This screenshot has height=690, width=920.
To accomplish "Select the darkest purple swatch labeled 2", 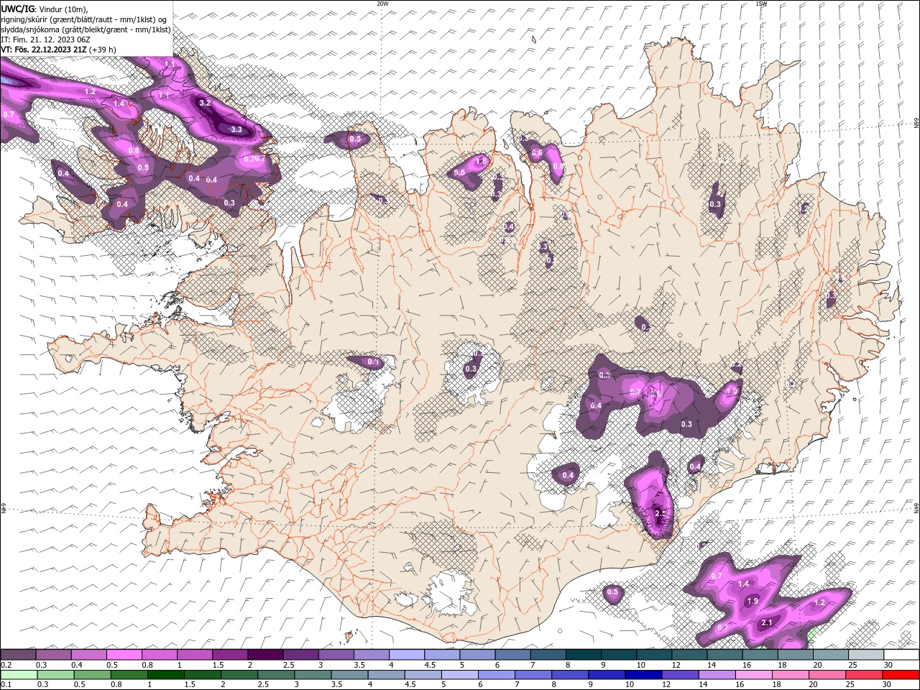I will point(265,655).
